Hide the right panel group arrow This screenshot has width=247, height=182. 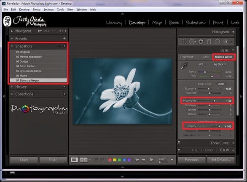[241, 96]
